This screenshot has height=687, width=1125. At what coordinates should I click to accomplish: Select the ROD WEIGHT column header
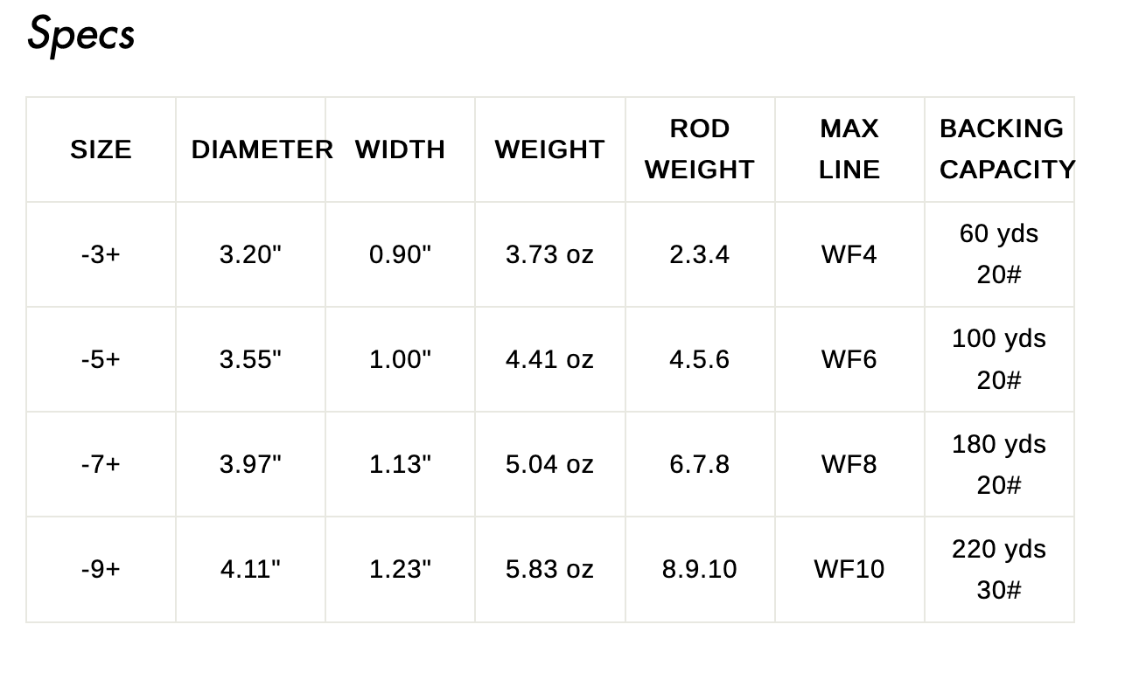pos(700,149)
